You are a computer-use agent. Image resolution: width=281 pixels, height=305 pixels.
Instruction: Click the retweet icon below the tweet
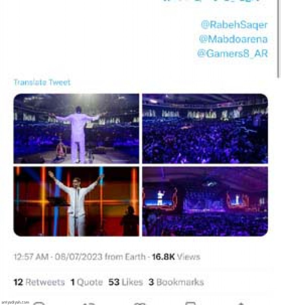tap(89, 304)
